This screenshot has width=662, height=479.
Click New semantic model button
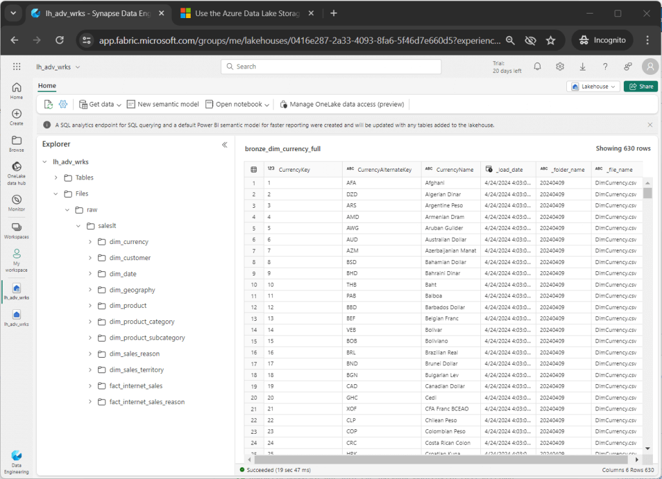point(163,104)
